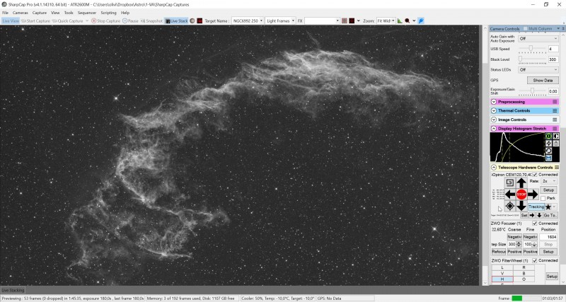The width and height of the screenshot is (566, 302).
Task: Open the slew Rate dropdown
Action: tap(549, 181)
